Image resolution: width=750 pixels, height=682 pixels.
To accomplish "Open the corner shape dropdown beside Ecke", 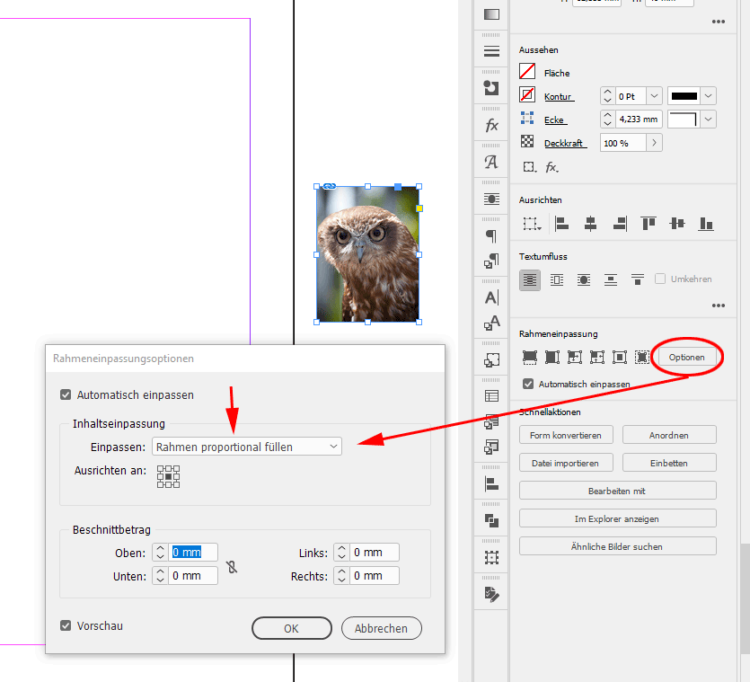I will 706,119.
